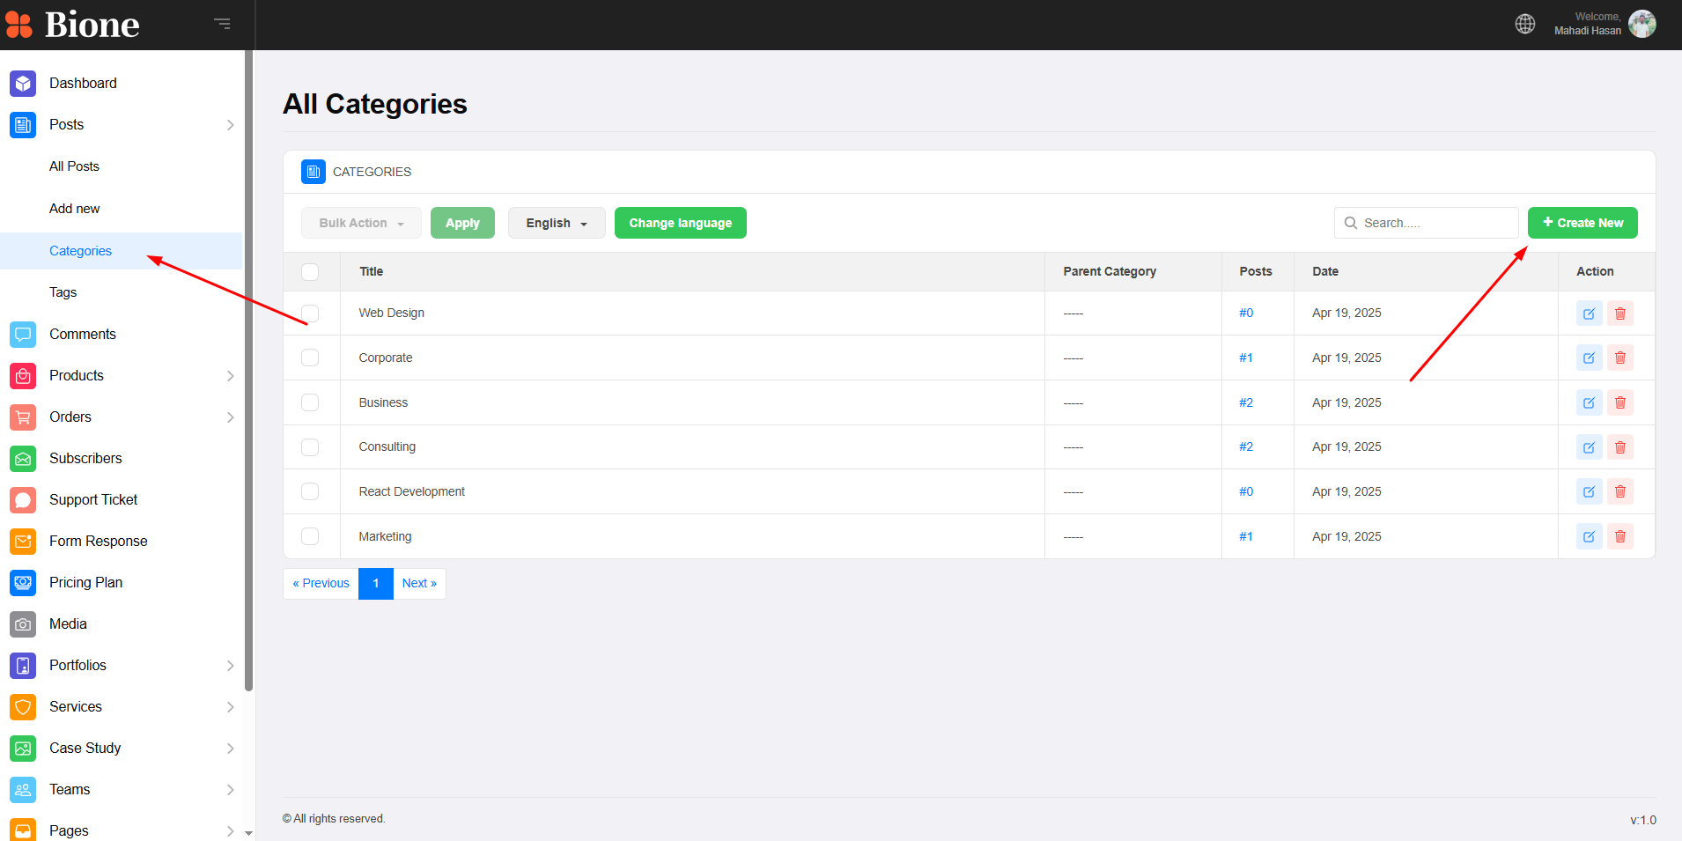Open the #2 posts link for Consulting
Viewport: 1682px width, 841px height.
coord(1246,447)
